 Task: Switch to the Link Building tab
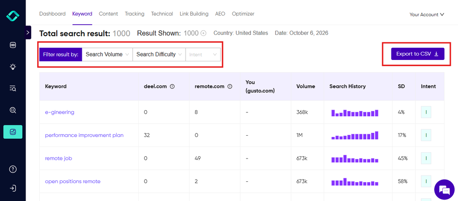[194, 14]
